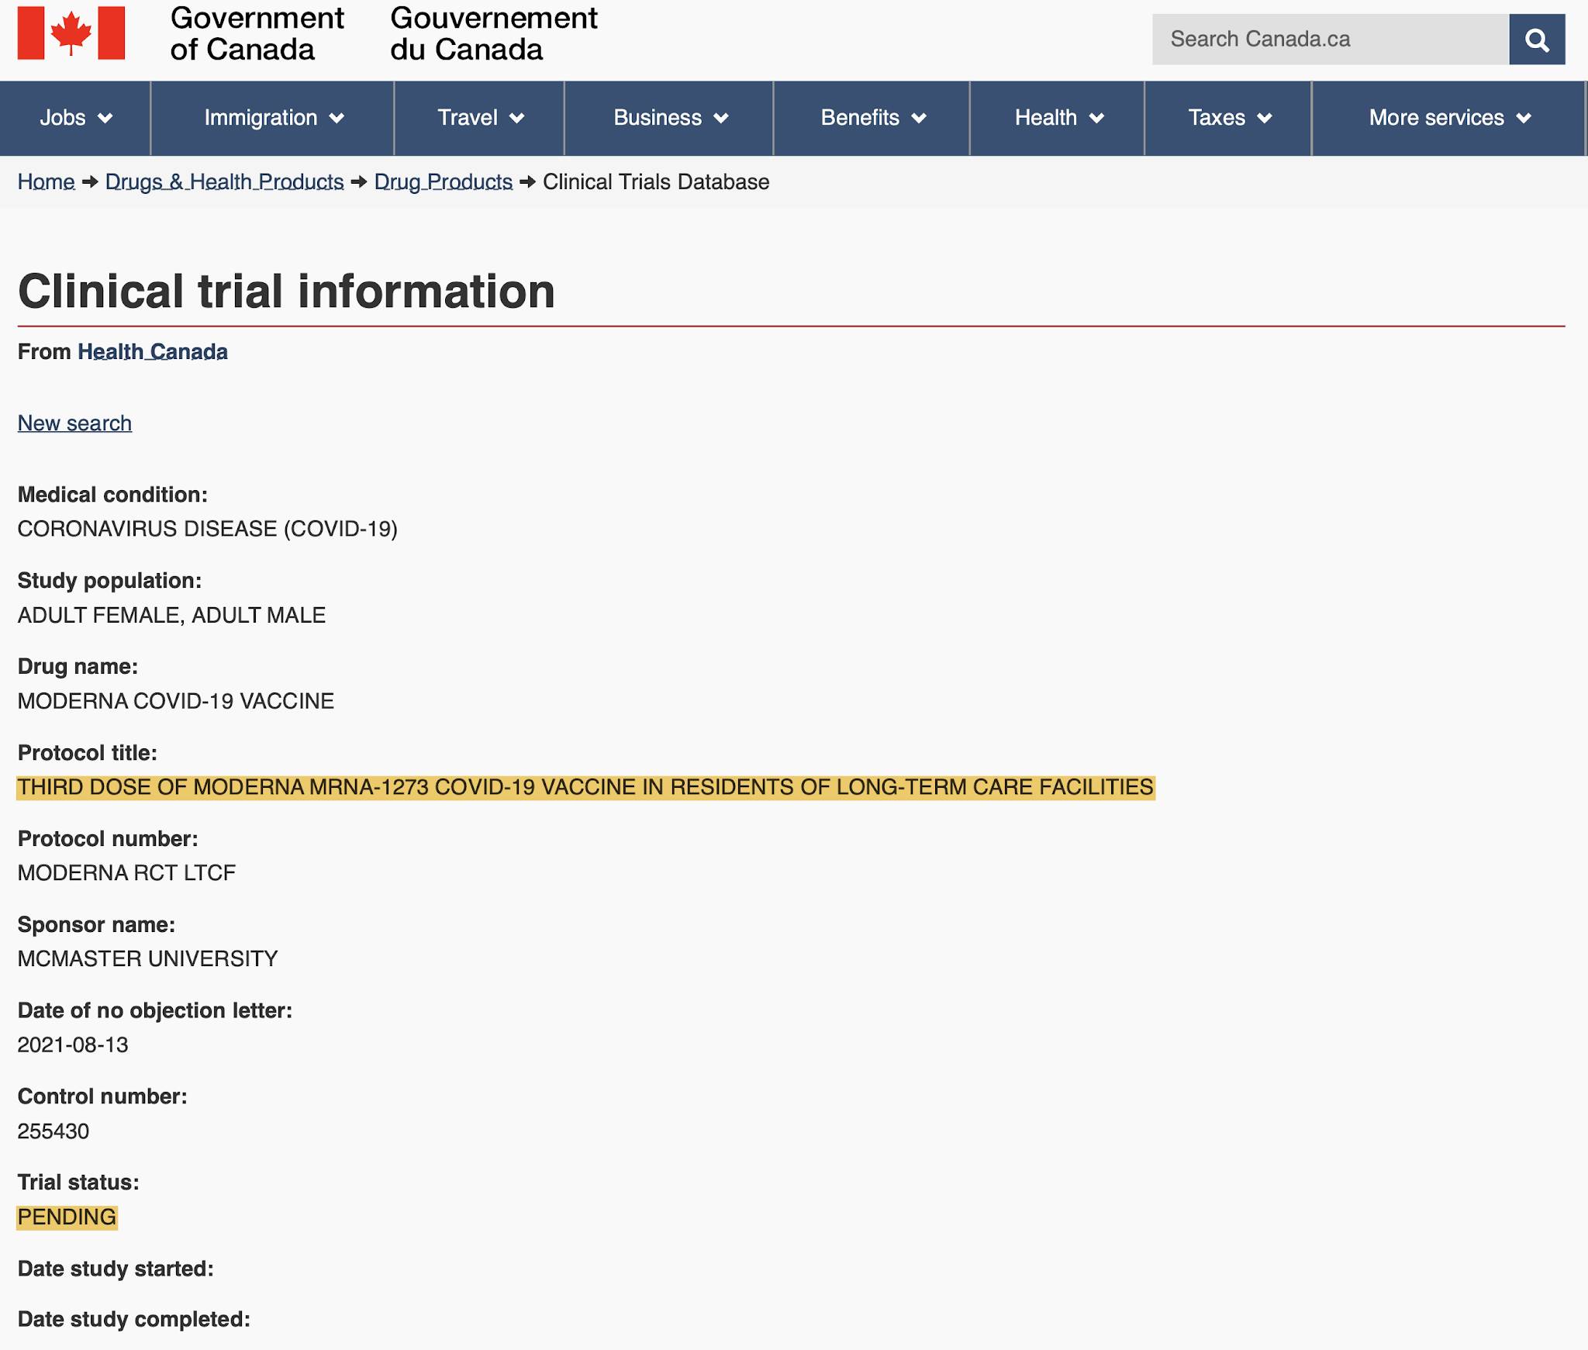This screenshot has height=1350, width=1588.
Task: Click the New search link
Action: point(74,423)
